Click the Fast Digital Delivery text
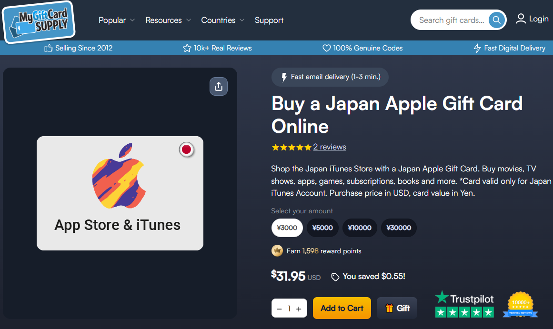 point(514,48)
